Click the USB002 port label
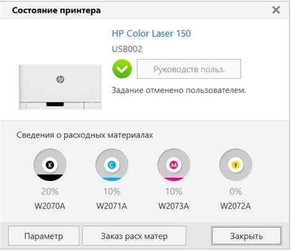The image size is (292, 251). [127, 49]
